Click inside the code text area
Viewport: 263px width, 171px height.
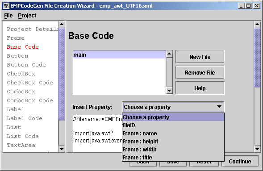pyautogui.click(x=97, y=133)
